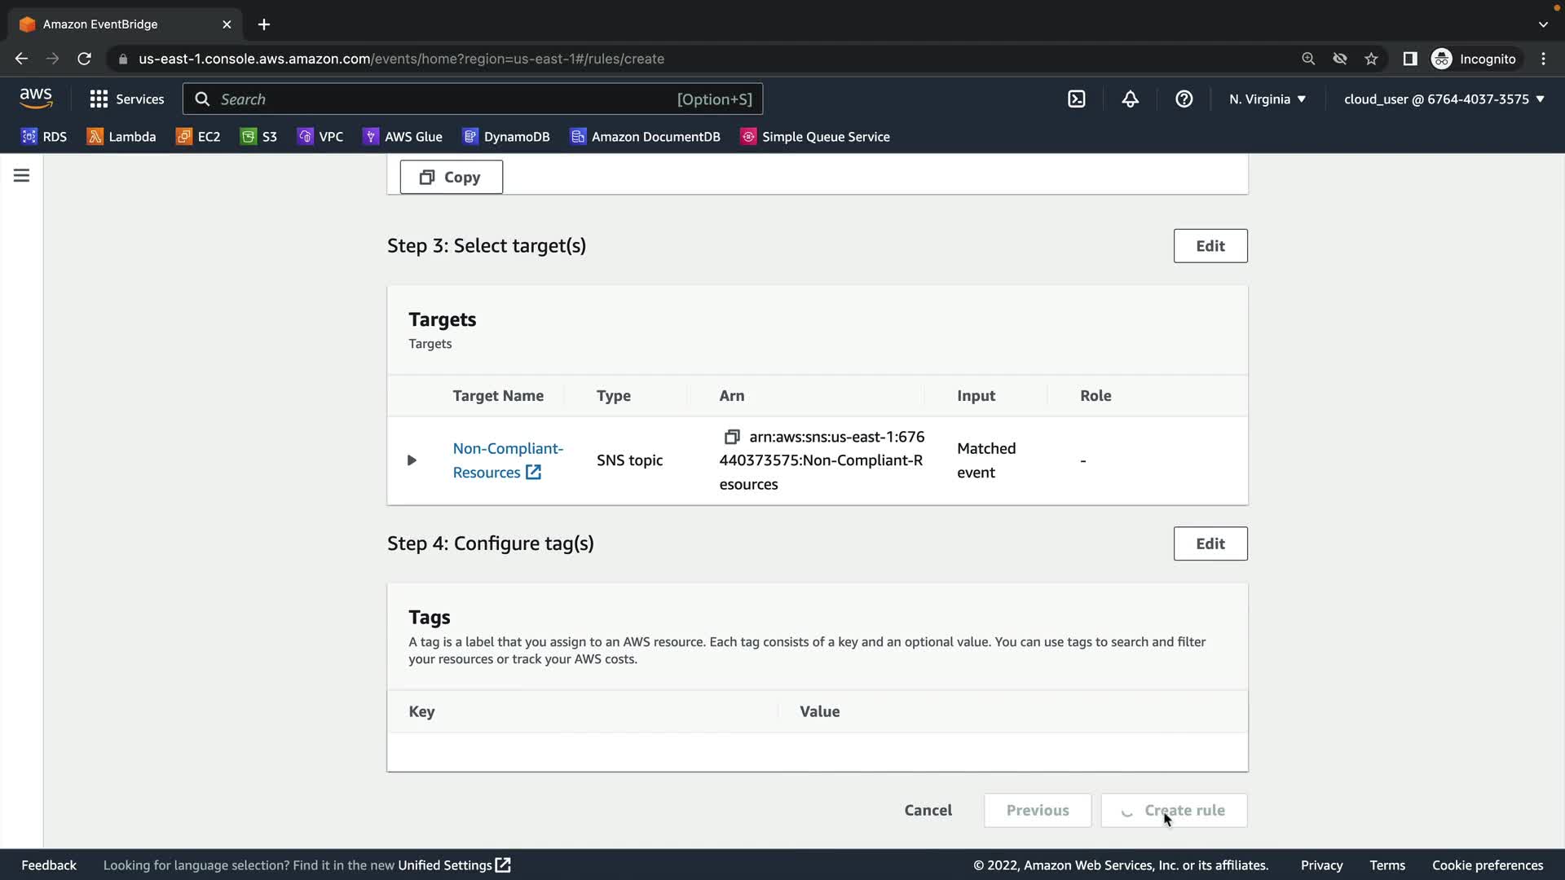The height and width of the screenshot is (880, 1565).
Task: Open the help question mark icon
Action: pyautogui.click(x=1184, y=99)
